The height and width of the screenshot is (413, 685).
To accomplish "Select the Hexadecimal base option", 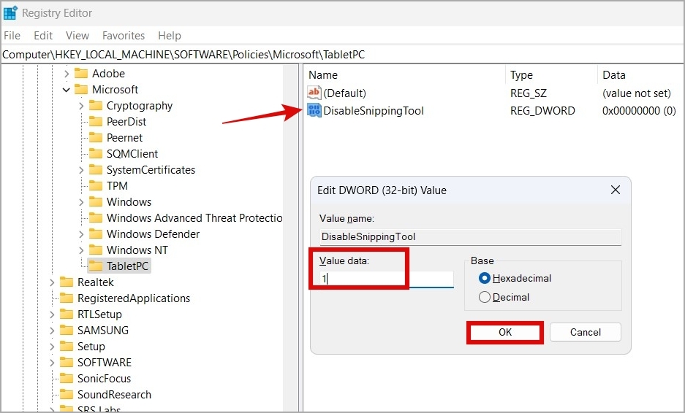I will click(x=485, y=278).
